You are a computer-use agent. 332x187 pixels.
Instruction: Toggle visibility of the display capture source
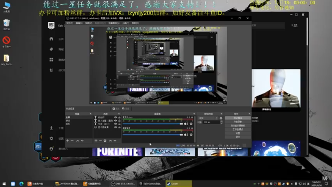115,127
